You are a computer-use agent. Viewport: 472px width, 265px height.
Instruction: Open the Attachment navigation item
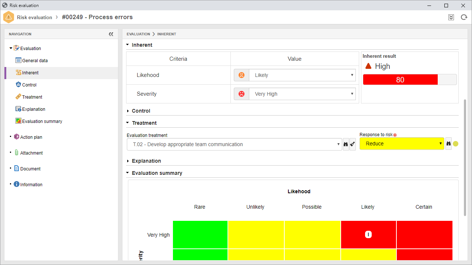point(31,153)
